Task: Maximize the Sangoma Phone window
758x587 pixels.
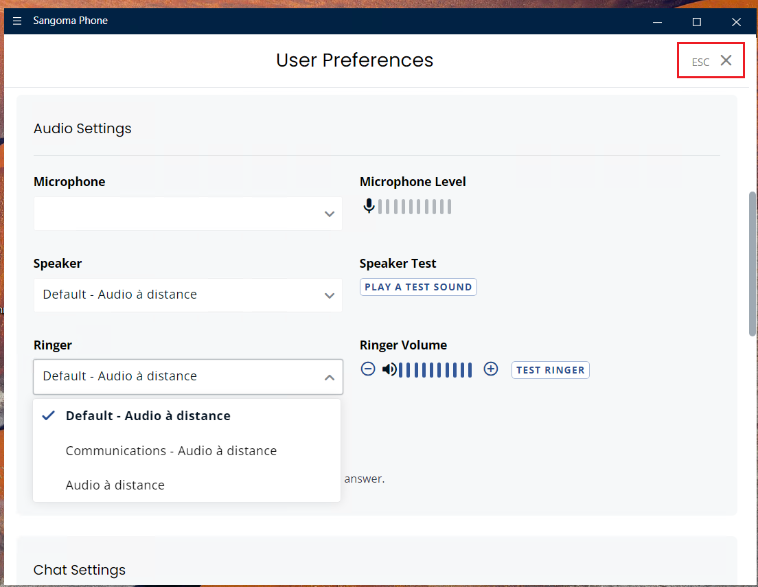Action: click(697, 22)
